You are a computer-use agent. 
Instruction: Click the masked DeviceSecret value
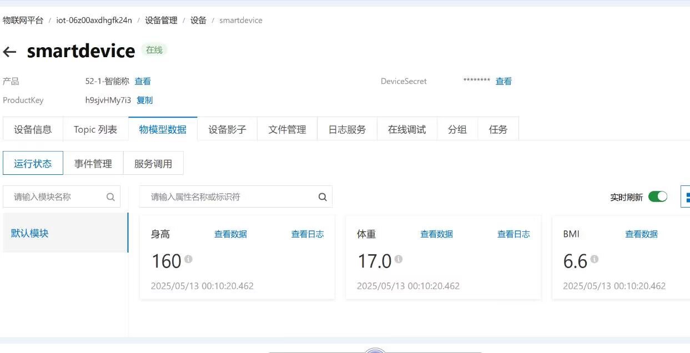(477, 81)
